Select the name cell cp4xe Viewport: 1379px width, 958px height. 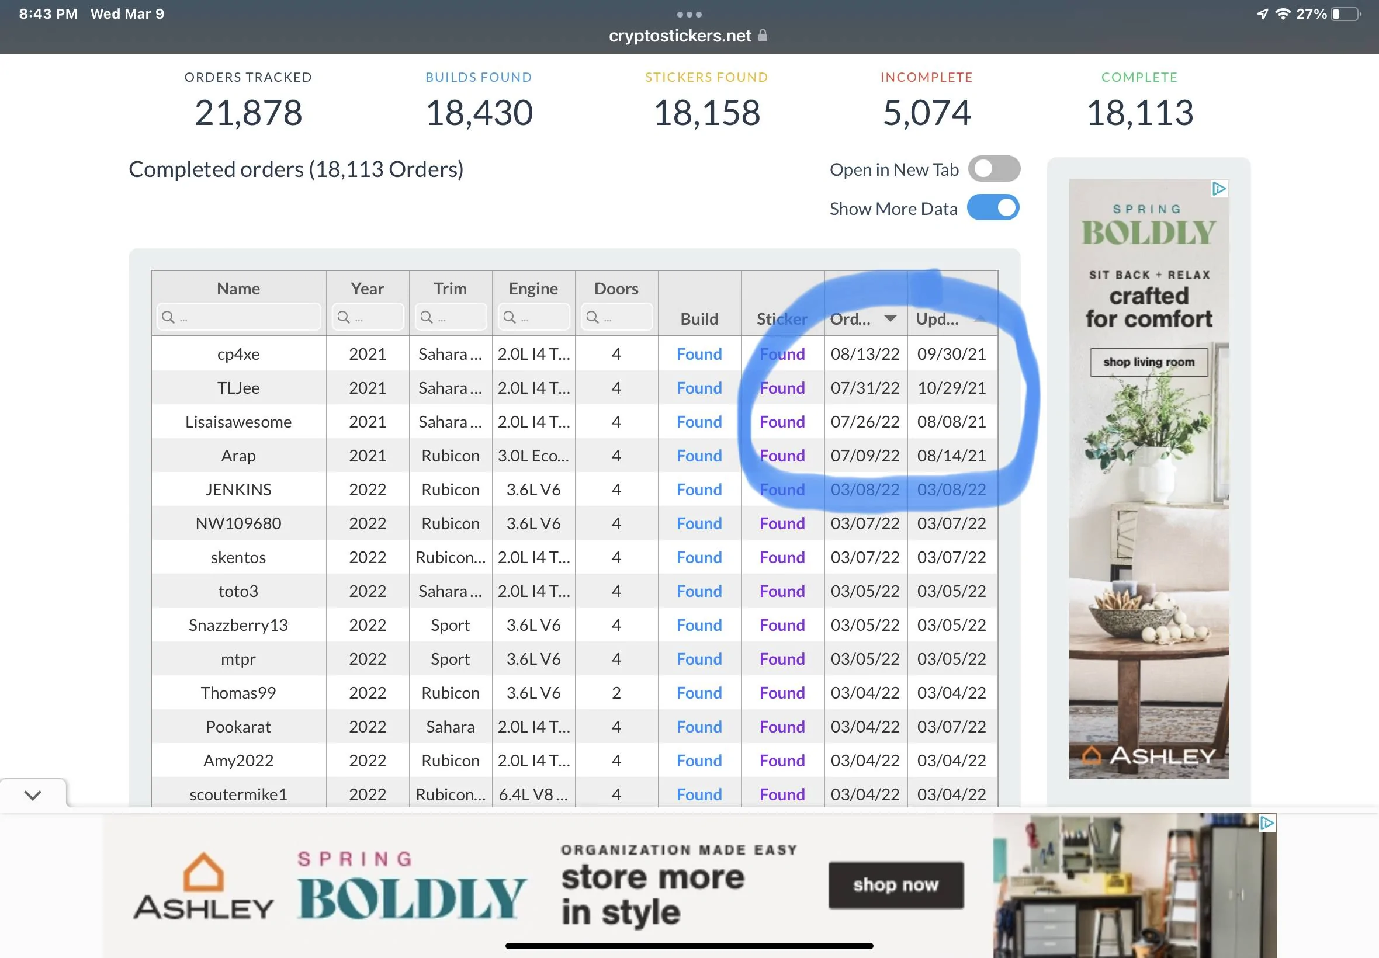tap(238, 354)
